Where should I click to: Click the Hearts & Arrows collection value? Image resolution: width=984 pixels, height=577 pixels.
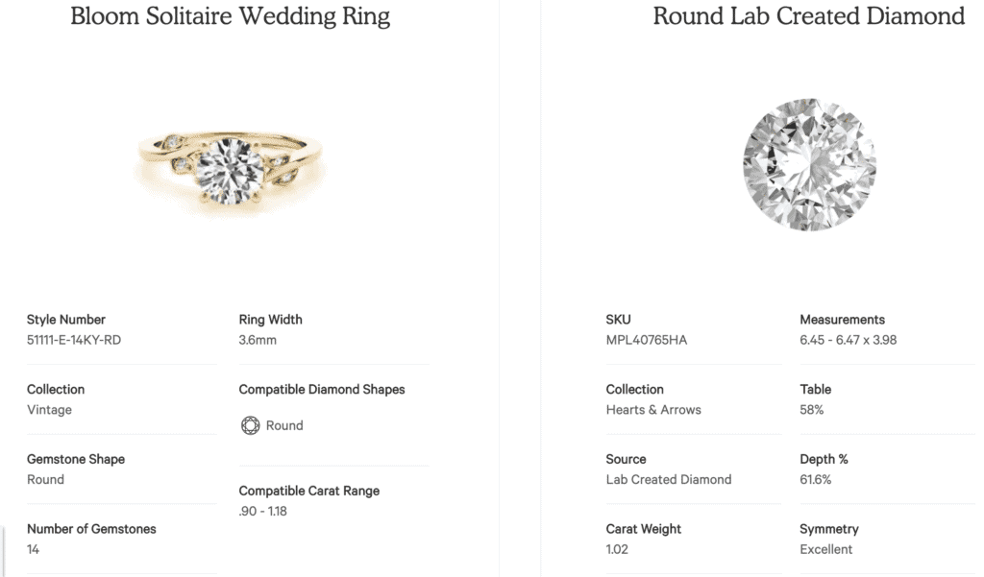pos(653,410)
